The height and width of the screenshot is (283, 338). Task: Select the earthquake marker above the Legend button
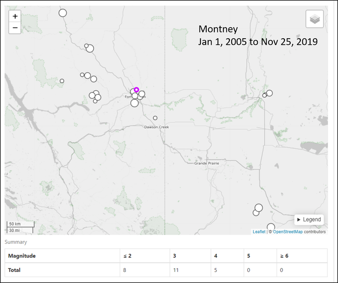(258, 208)
